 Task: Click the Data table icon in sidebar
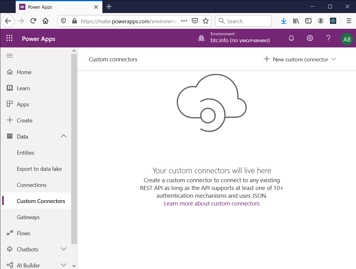[x=10, y=136]
